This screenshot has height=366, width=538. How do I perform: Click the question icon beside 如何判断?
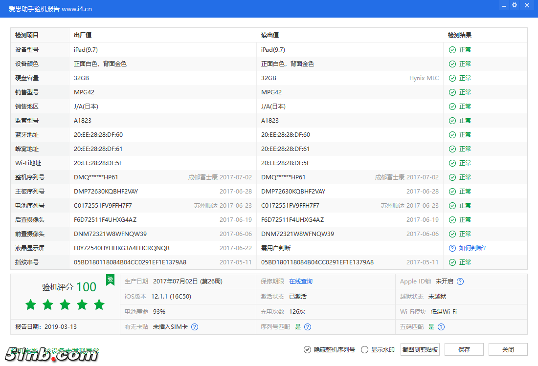[x=452, y=248]
